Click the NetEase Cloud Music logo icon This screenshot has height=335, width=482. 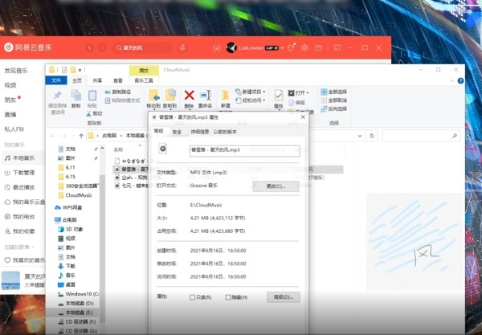click(9, 47)
